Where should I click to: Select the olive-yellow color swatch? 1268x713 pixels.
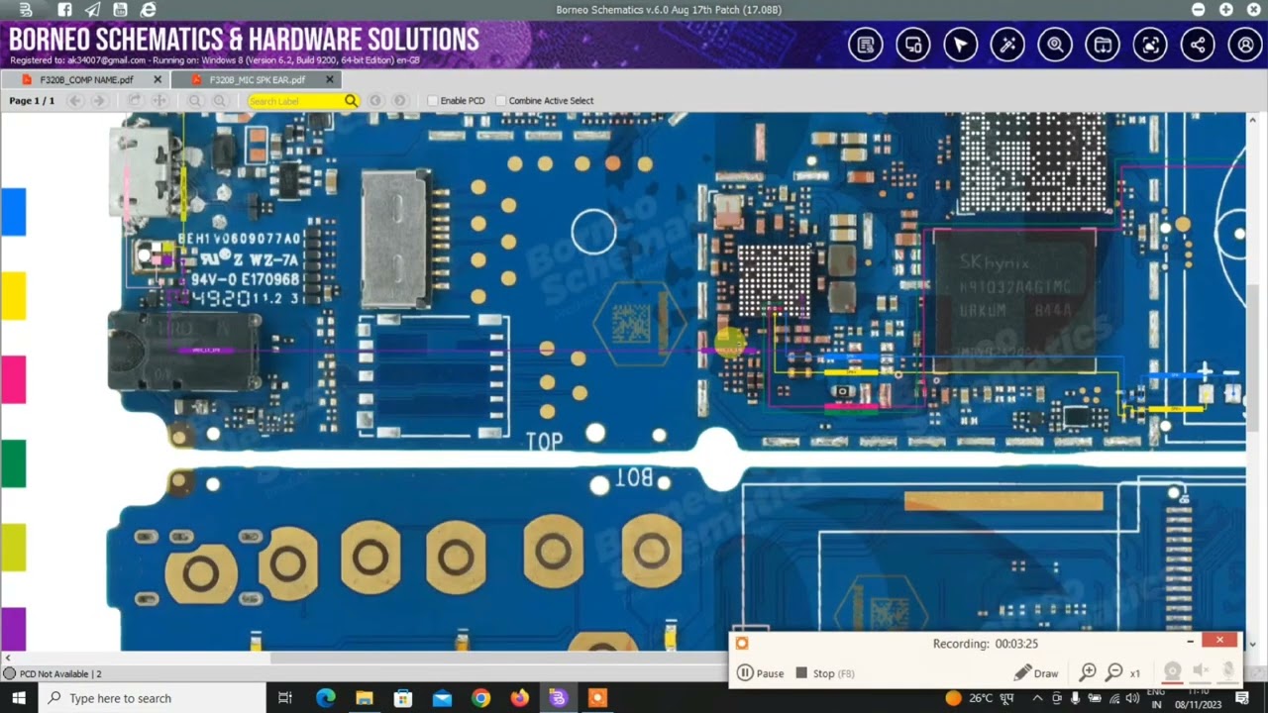tap(13, 548)
